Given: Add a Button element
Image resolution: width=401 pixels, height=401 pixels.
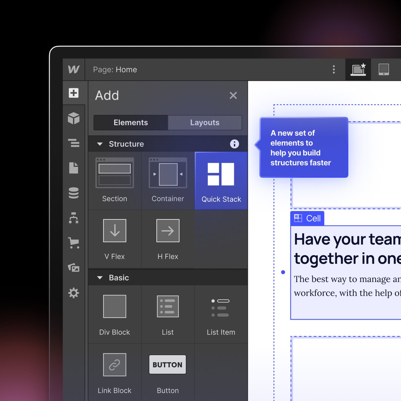Looking at the screenshot, I should click(168, 373).
